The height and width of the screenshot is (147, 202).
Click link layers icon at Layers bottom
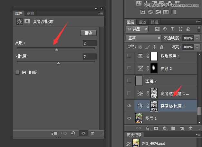(x=139, y=128)
